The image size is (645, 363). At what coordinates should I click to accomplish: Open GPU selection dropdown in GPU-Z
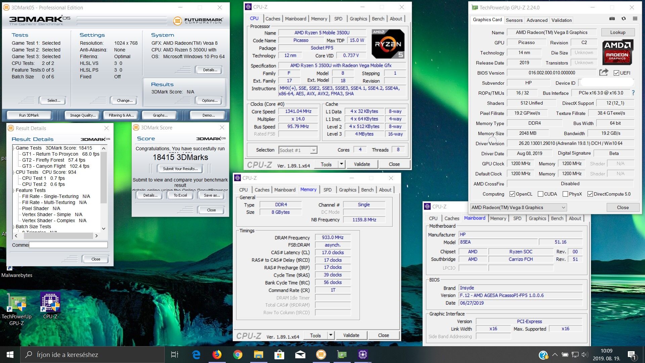pyautogui.click(x=518, y=207)
